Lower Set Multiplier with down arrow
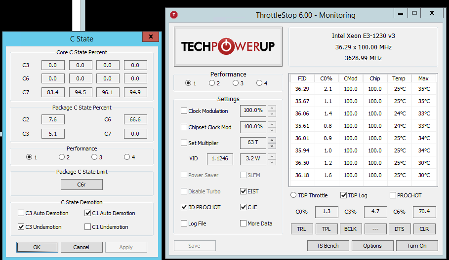This screenshot has height=260, width=449. point(272,146)
